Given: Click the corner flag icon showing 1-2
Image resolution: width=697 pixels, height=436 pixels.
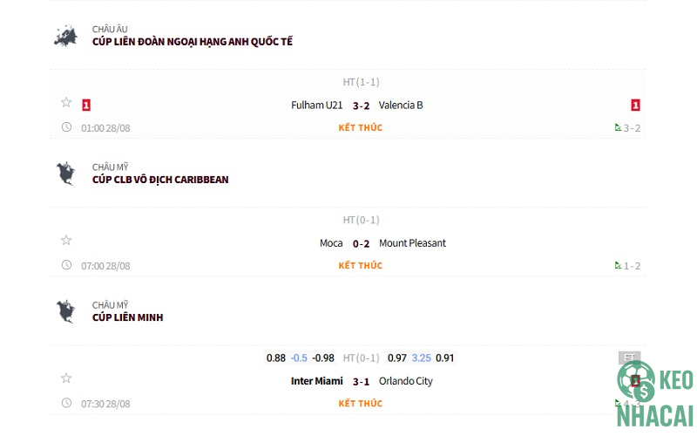Looking at the screenshot, I should 618,265.
